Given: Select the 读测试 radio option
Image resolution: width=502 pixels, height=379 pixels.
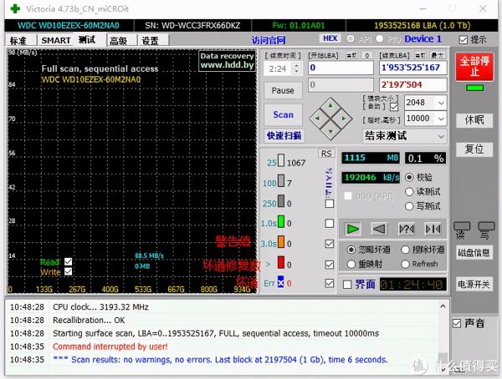Looking at the screenshot, I should coord(408,191).
